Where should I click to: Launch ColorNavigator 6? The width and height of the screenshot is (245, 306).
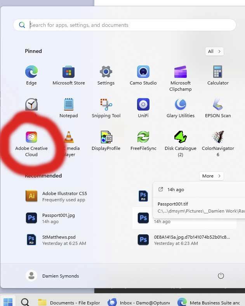click(x=218, y=144)
